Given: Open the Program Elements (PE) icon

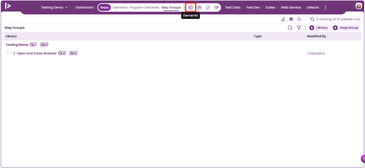Looking at the screenshot, I should pyautogui.click(x=199, y=7).
